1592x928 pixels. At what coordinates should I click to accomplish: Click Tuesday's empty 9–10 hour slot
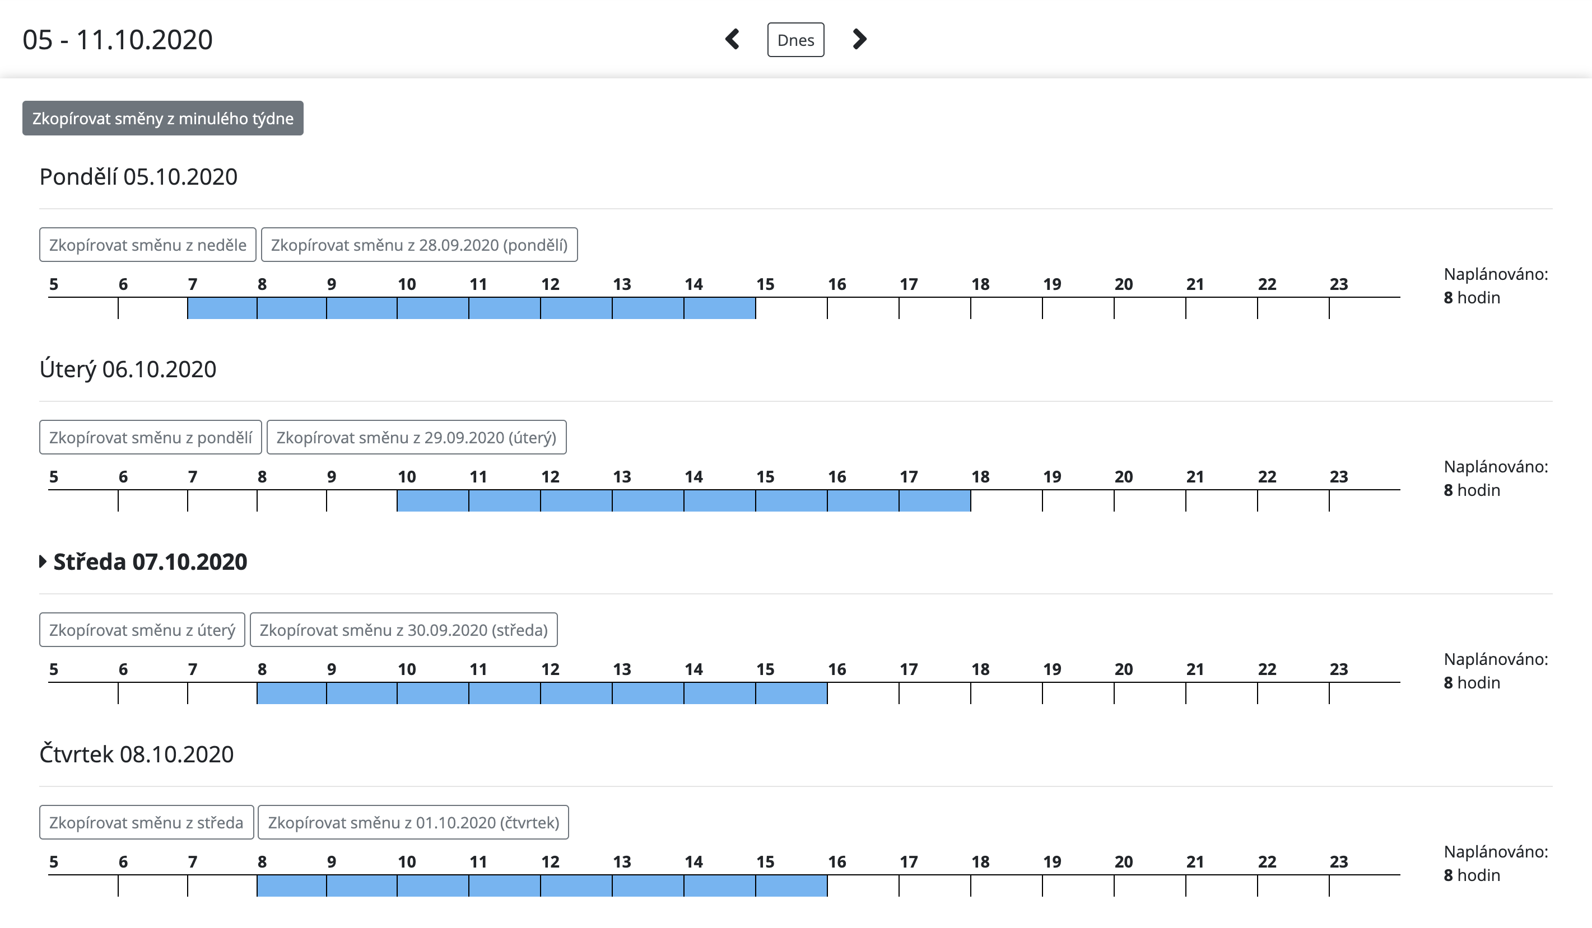361,502
